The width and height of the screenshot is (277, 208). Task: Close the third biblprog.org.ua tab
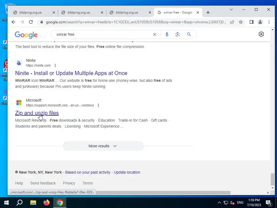point(150,12)
